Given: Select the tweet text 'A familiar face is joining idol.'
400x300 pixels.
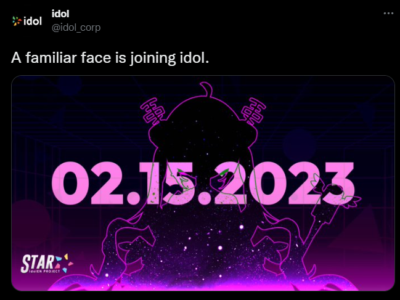Looking at the screenshot, I should coord(110,58).
